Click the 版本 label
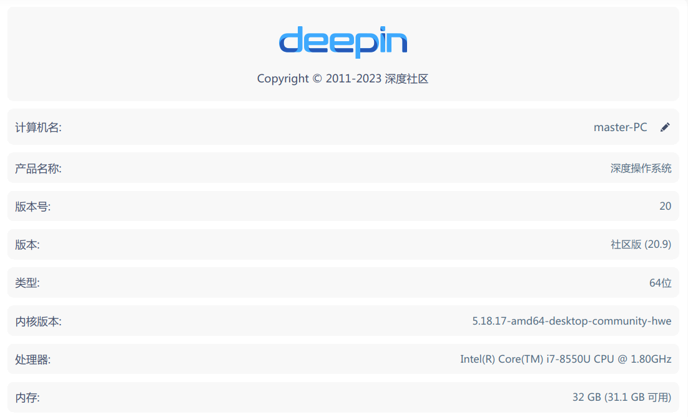Viewport: 688px width, 417px height. click(x=27, y=245)
